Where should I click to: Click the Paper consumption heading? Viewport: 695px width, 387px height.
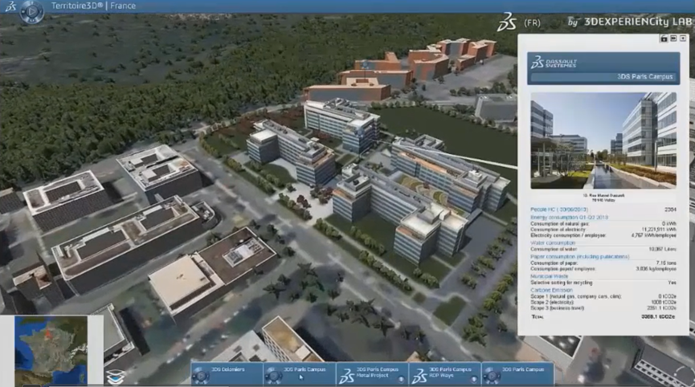580,256
